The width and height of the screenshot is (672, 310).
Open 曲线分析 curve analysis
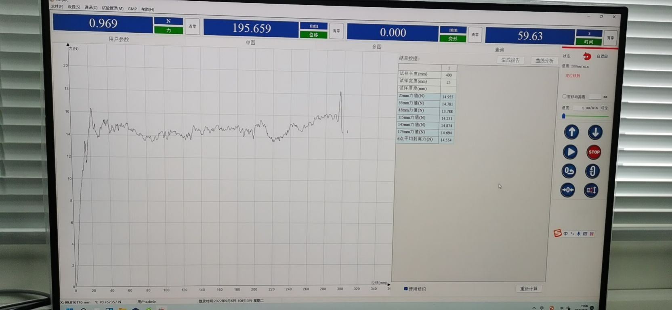[544, 61]
